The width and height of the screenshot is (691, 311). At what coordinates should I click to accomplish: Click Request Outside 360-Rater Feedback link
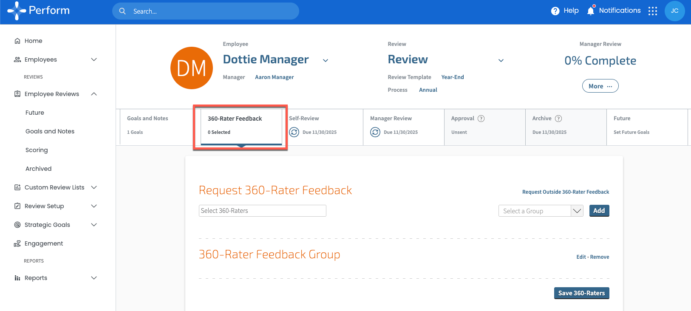coord(565,192)
